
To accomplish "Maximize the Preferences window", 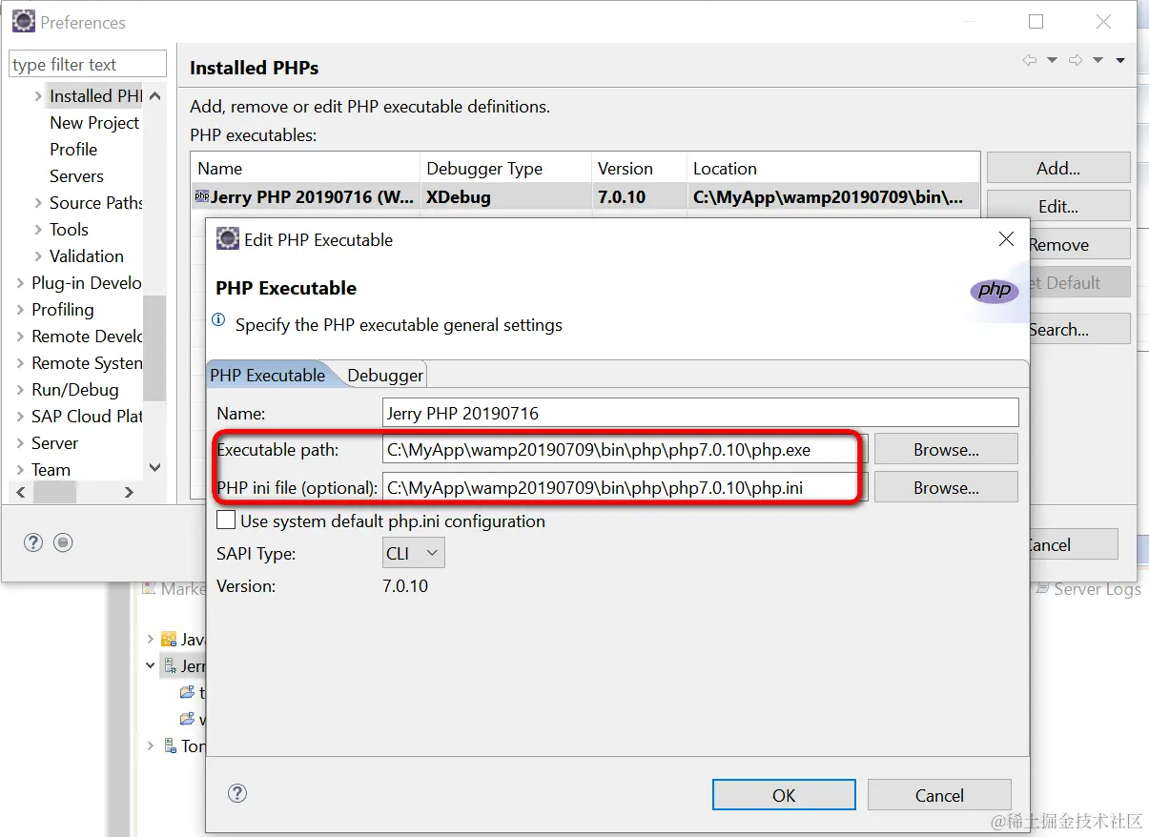I will point(1036,21).
